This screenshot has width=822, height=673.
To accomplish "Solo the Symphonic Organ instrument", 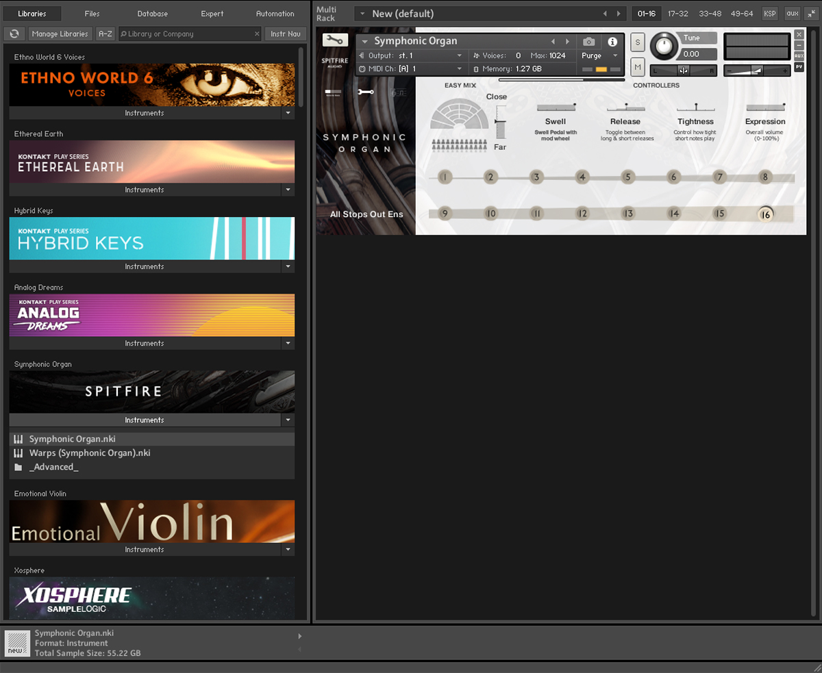I will [638, 42].
